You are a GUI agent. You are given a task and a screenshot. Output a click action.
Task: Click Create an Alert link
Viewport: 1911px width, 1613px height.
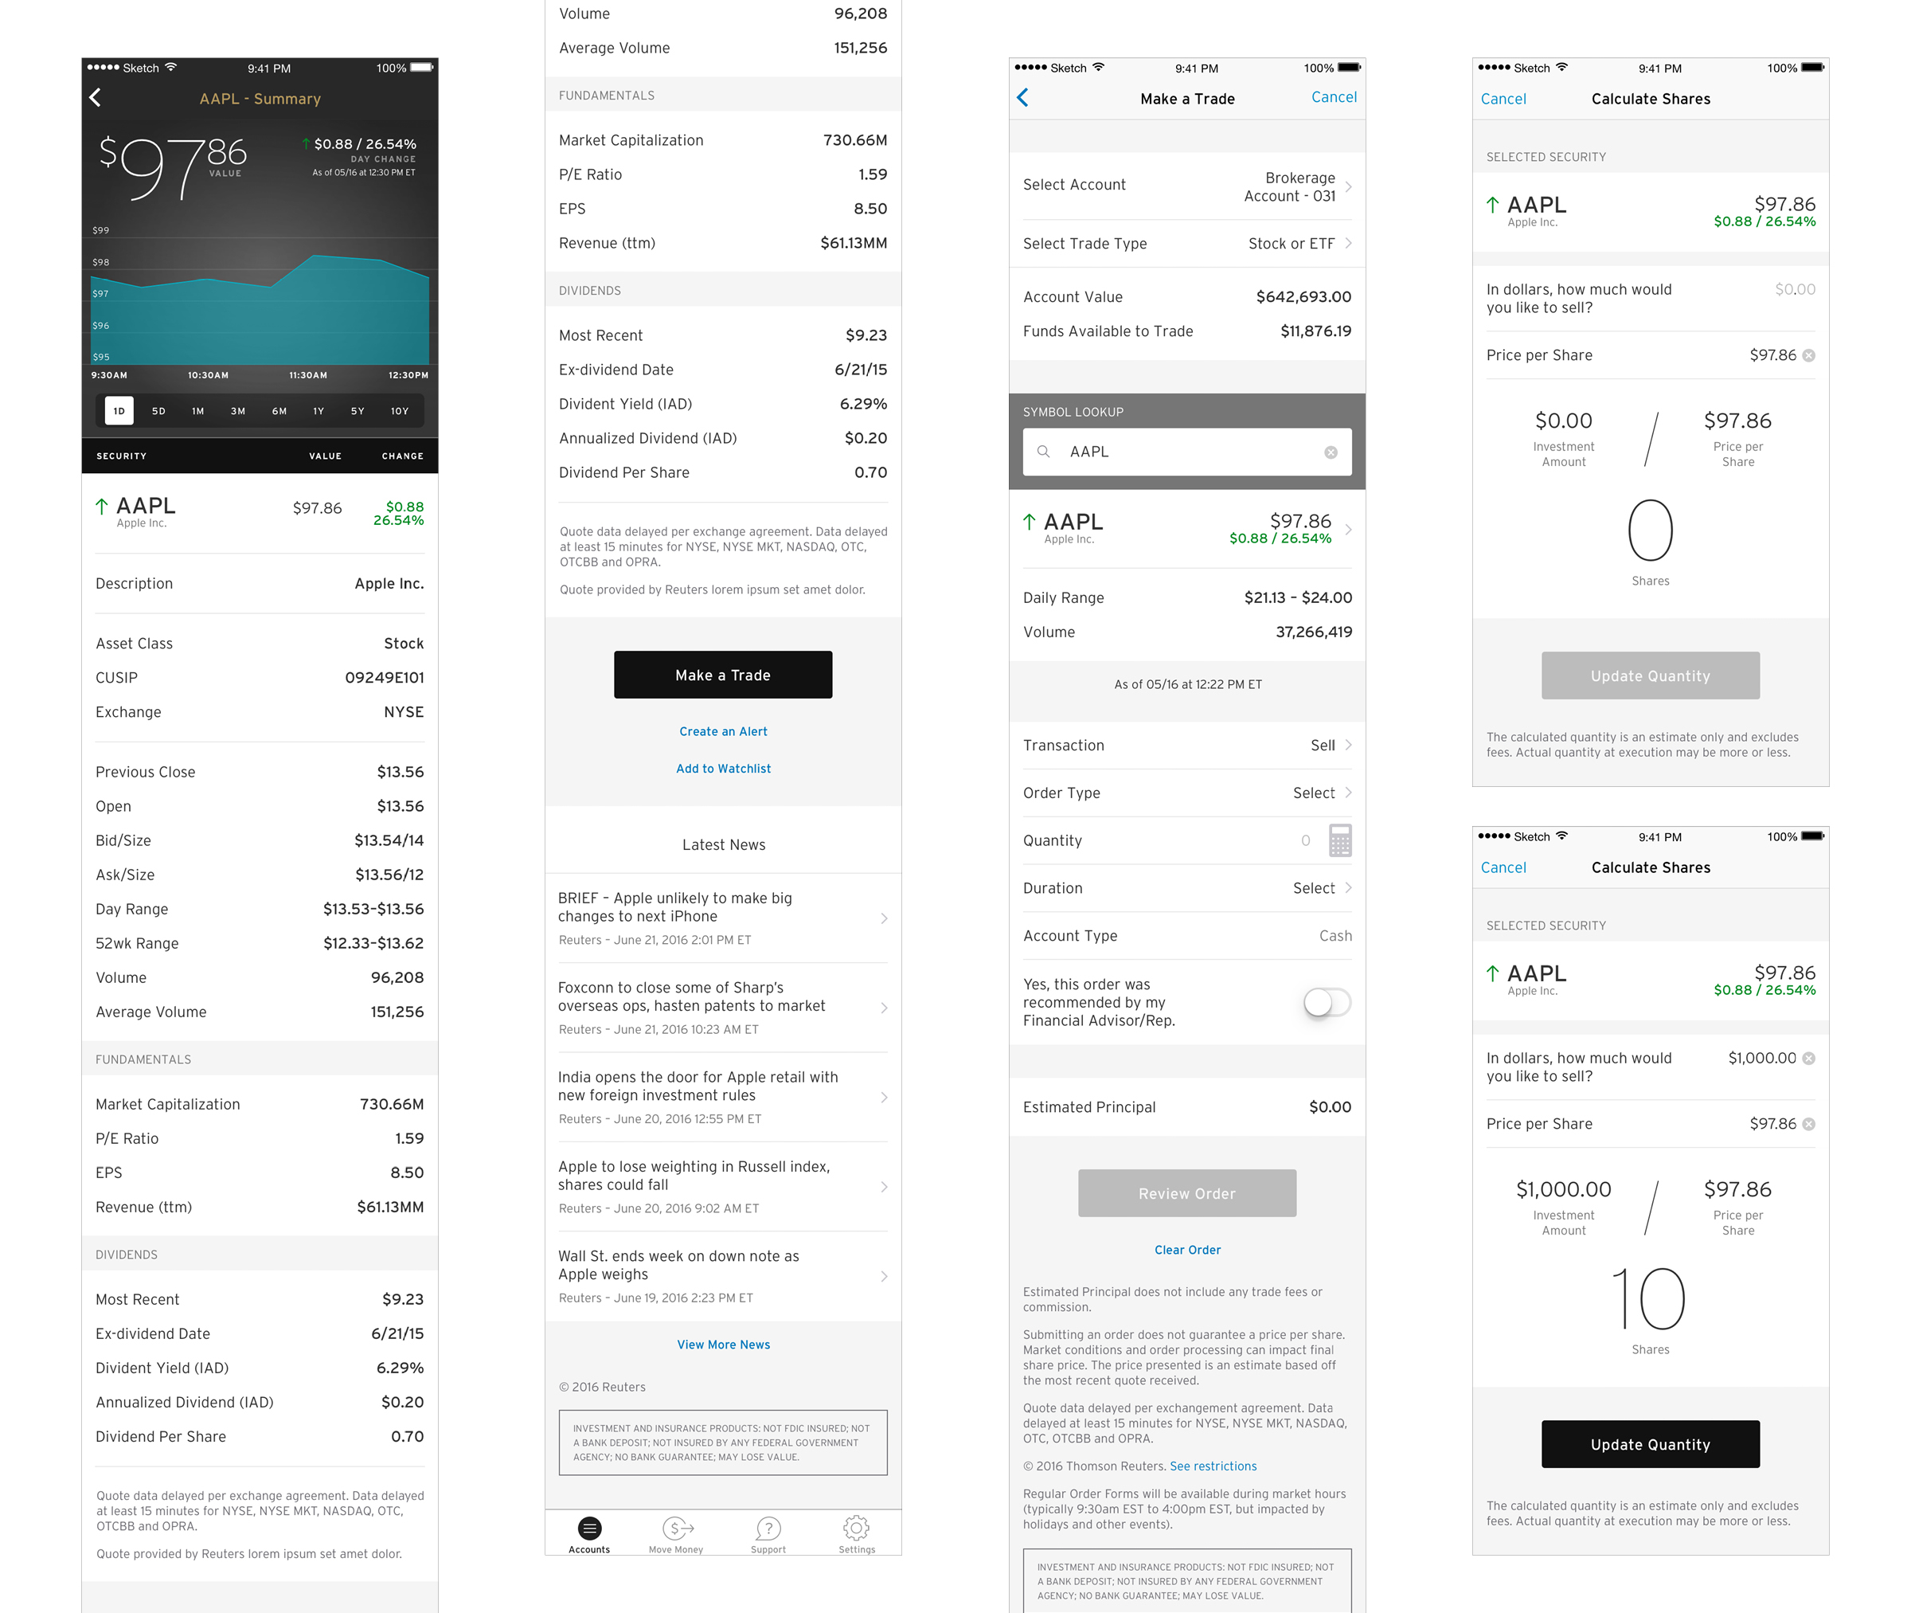pyautogui.click(x=723, y=731)
